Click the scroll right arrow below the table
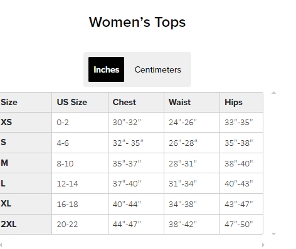 (263, 245)
